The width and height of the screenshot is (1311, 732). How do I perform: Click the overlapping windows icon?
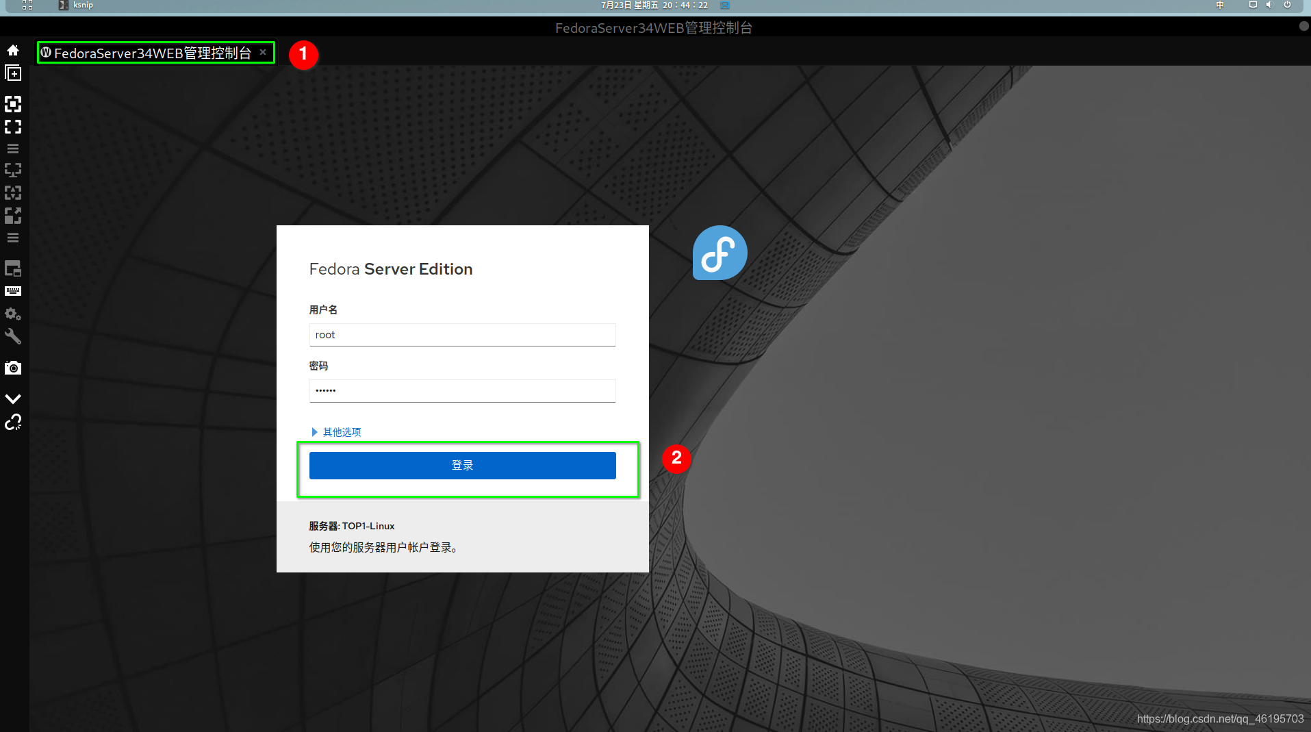(13, 268)
